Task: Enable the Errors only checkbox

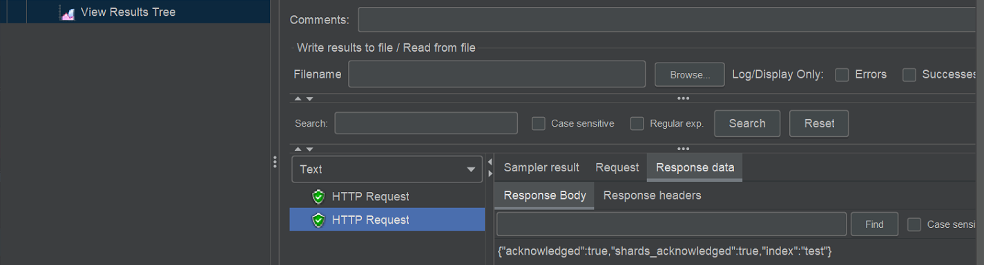Action: tap(842, 74)
